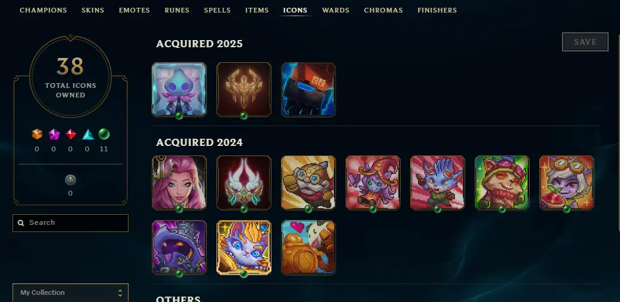
Task: Choose the golden ranked crest icon
Action: pos(244,89)
